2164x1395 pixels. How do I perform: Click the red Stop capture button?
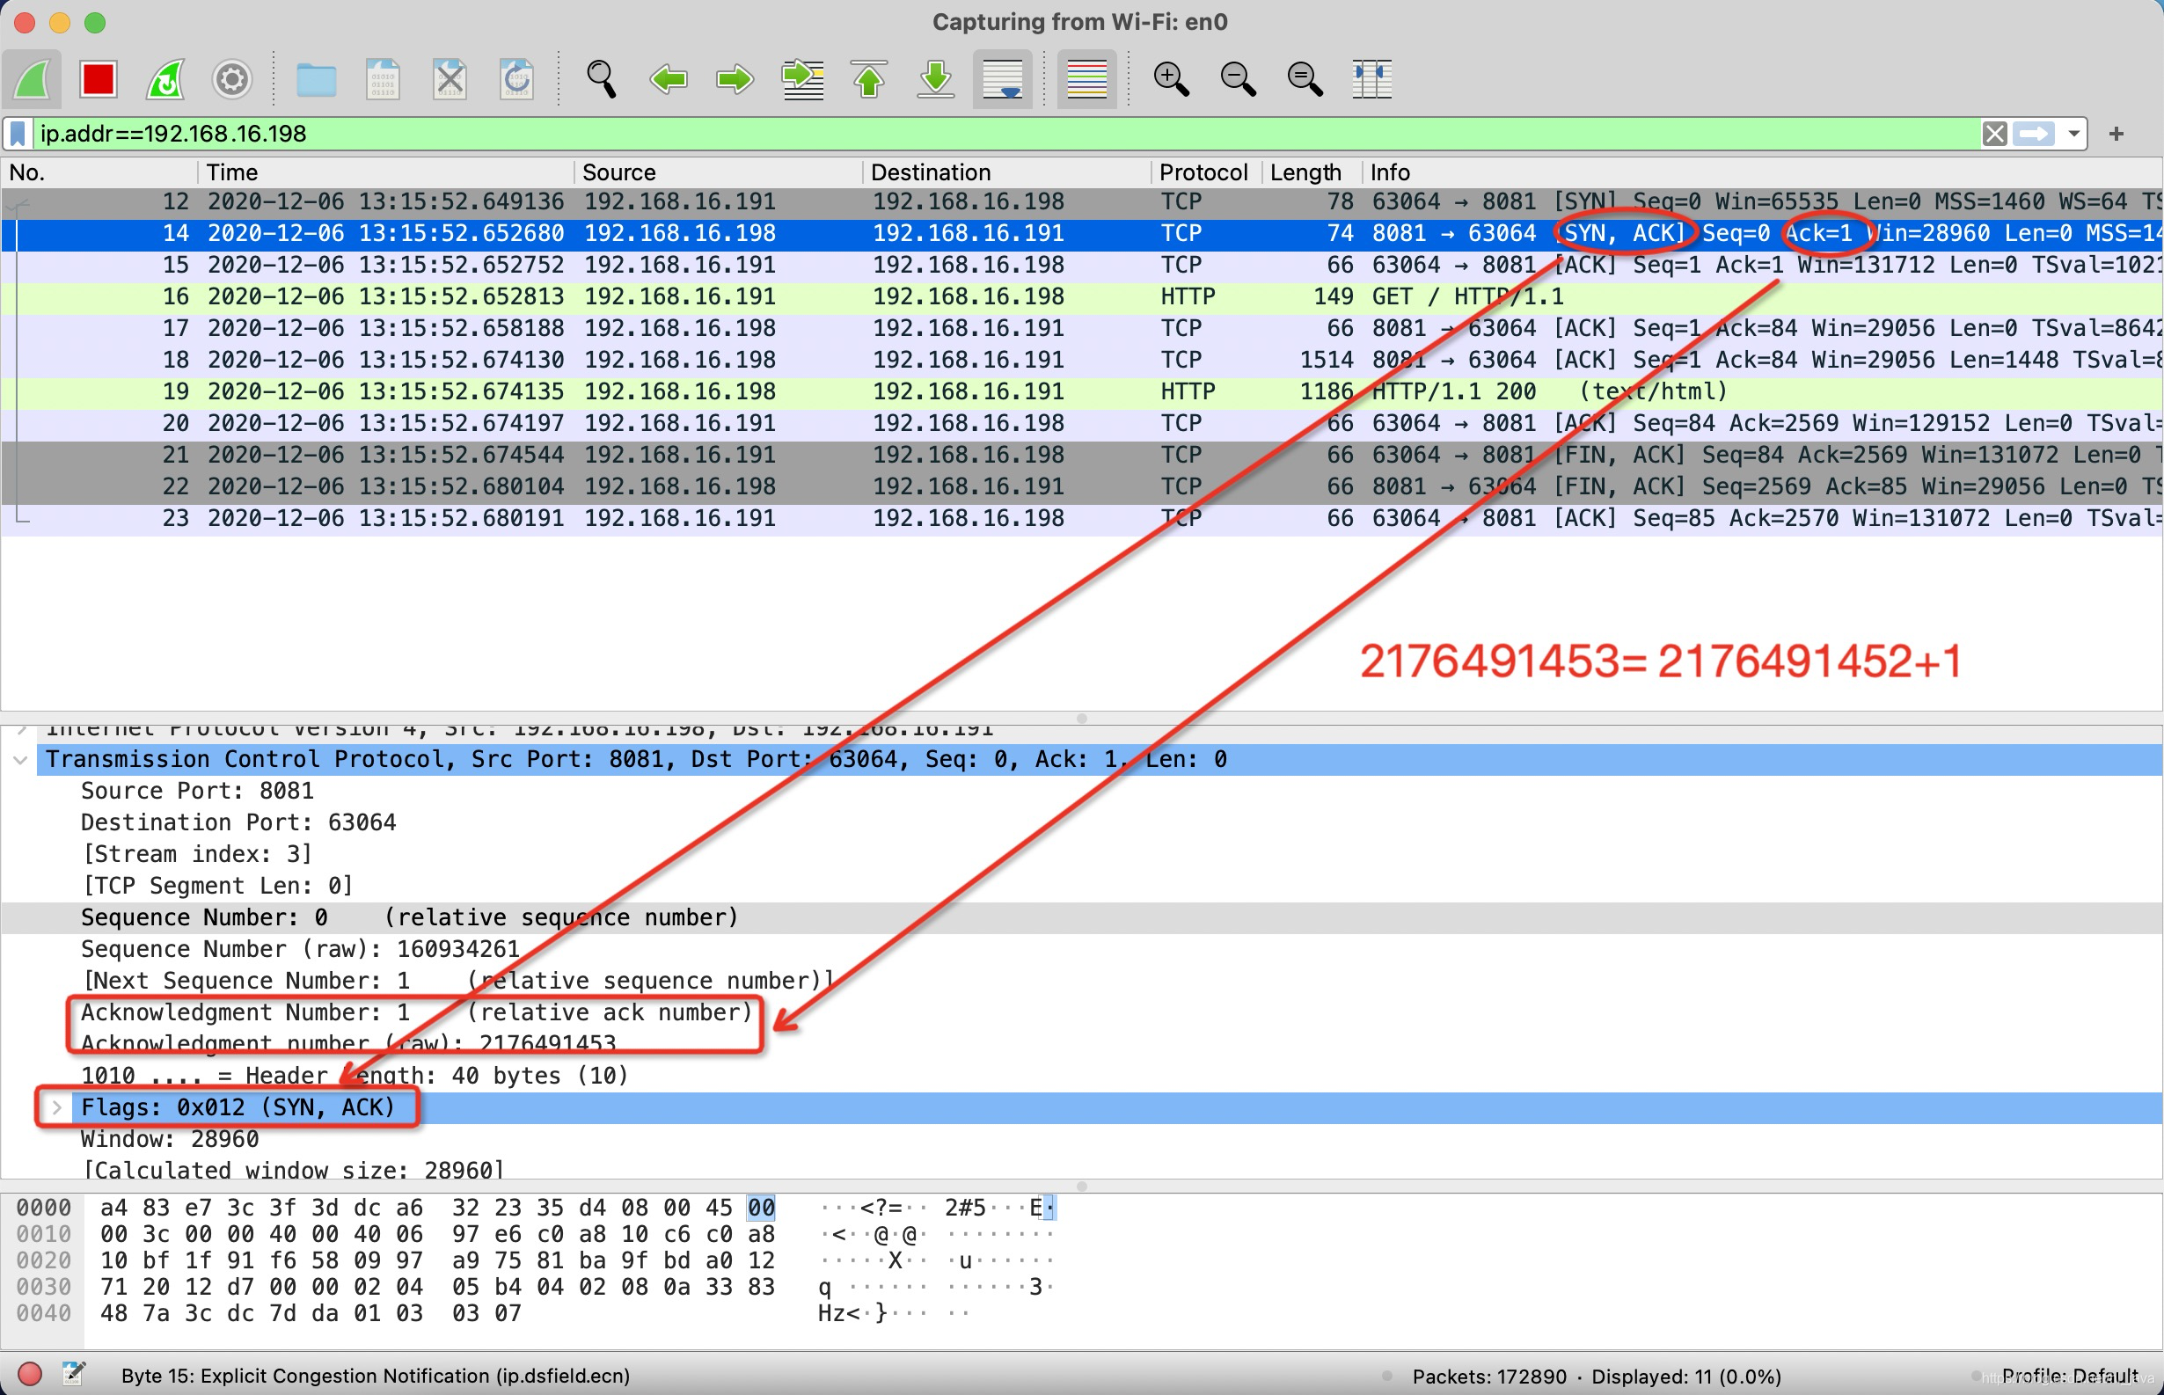(98, 80)
